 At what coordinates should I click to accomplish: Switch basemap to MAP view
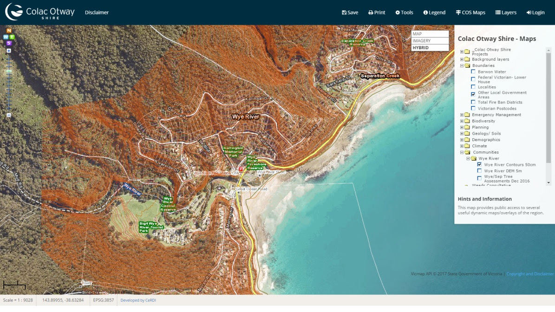pos(430,34)
